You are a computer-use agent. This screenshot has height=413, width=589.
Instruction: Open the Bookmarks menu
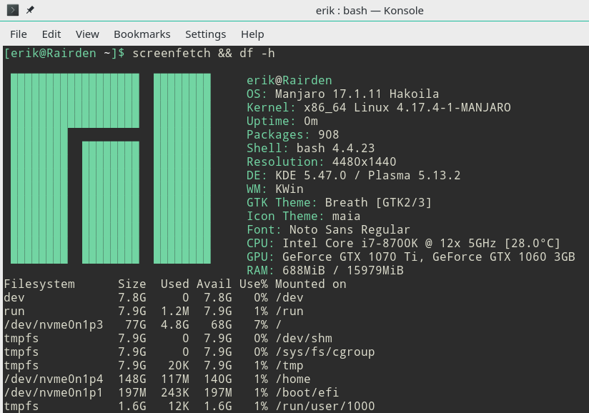(142, 34)
